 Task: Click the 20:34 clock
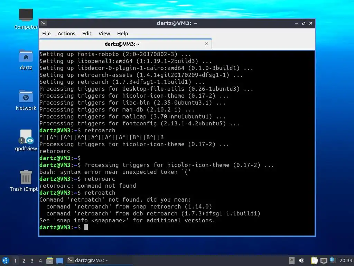(x=346, y=260)
